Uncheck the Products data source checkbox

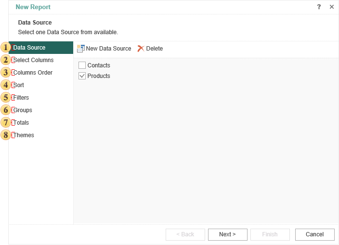82,76
